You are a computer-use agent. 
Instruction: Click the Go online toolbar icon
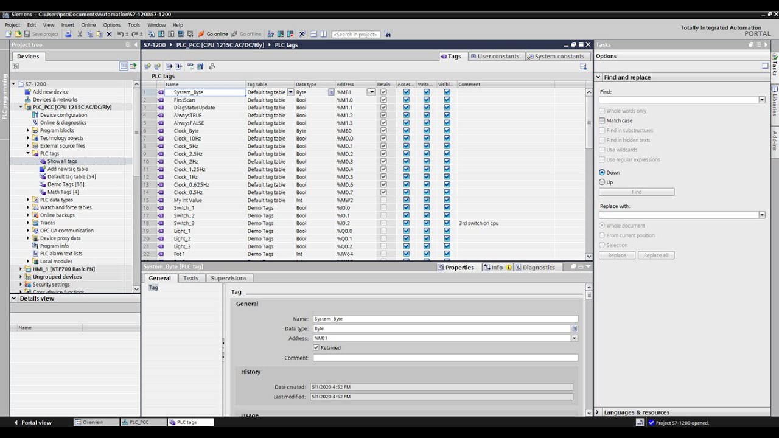point(213,34)
